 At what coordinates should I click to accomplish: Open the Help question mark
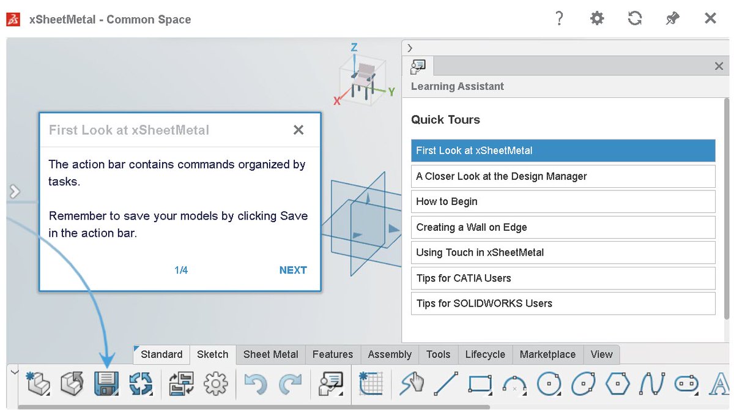click(559, 19)
